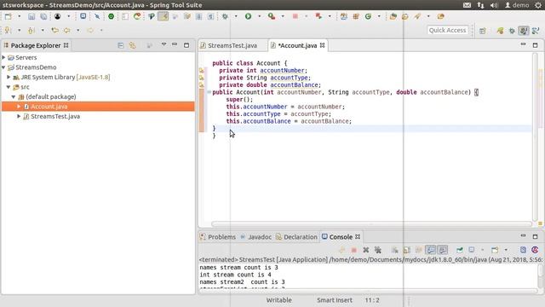Expand Servers tree node
Screen dimensions: 545x307
point(3,57)
